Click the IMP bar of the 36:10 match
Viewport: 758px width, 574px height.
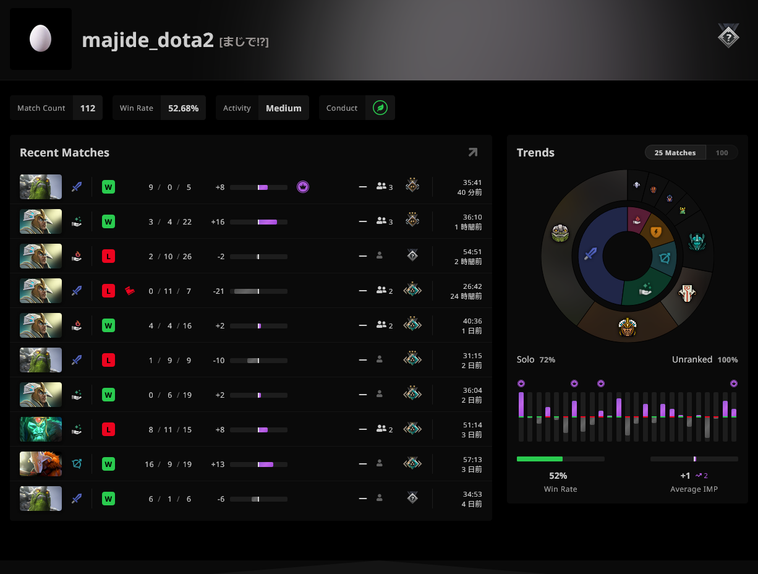coord(258,222)
